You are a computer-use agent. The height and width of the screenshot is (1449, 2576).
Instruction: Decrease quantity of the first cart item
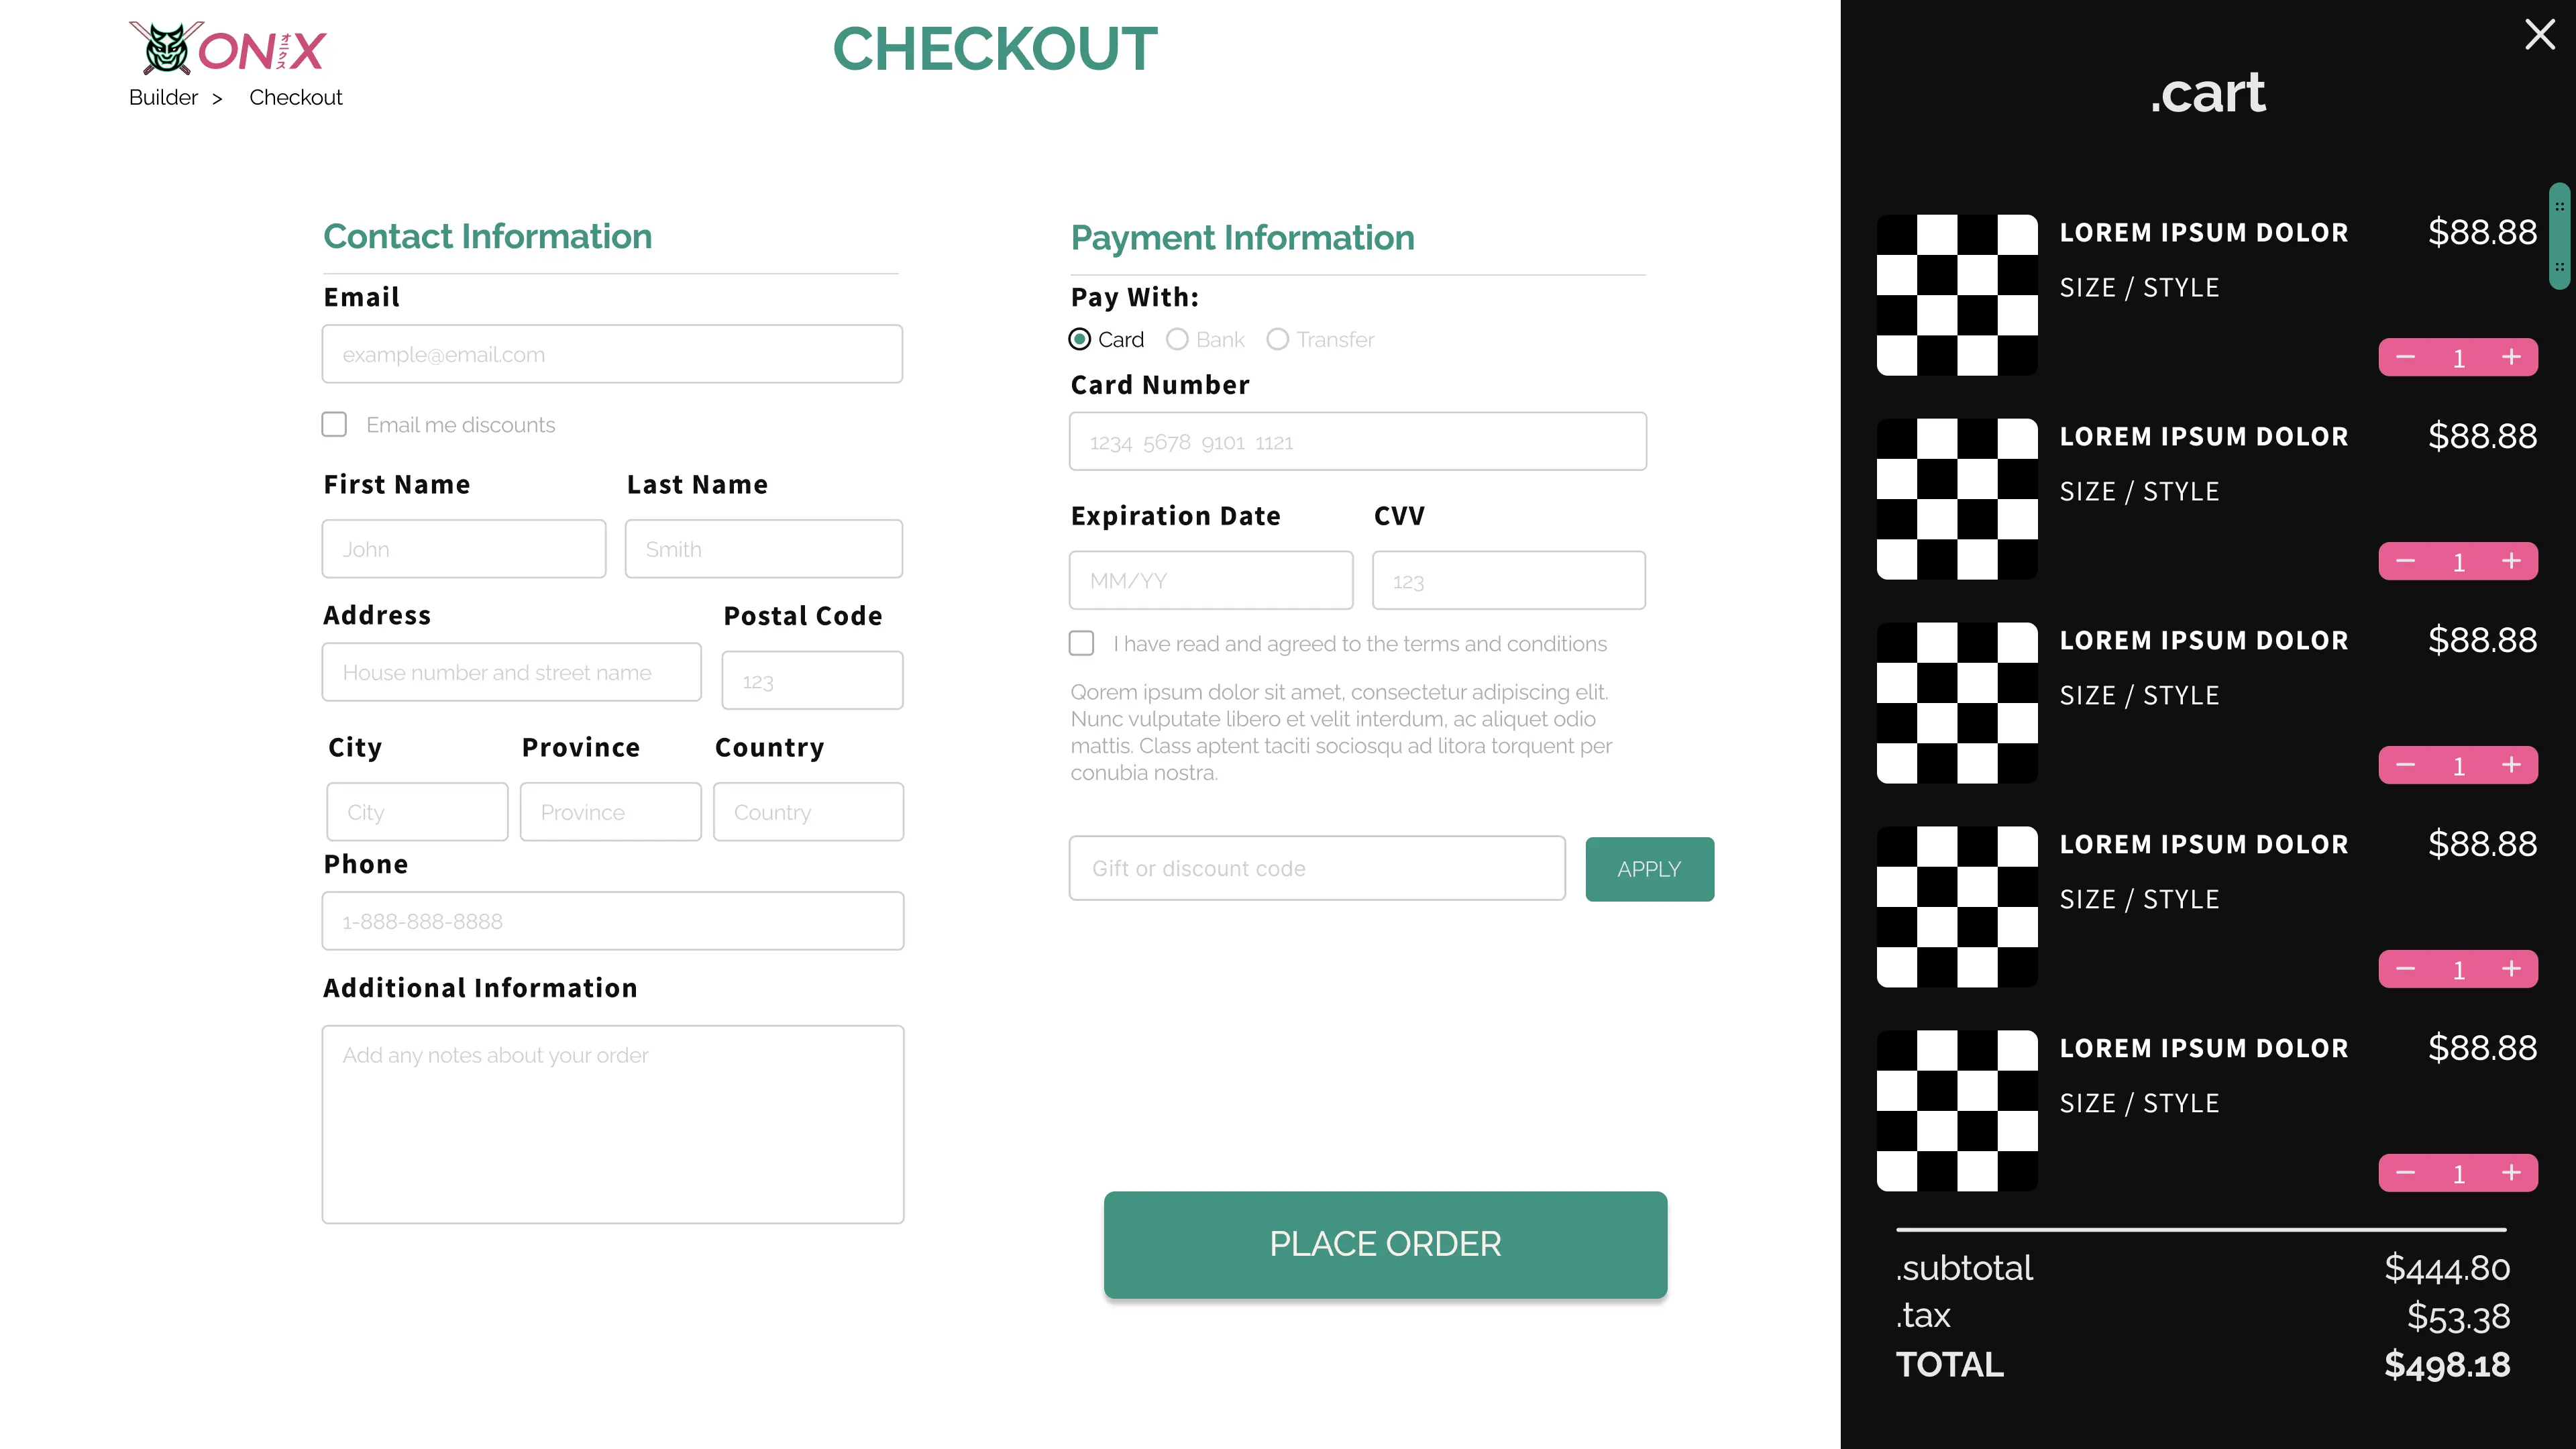(2405, 357)
